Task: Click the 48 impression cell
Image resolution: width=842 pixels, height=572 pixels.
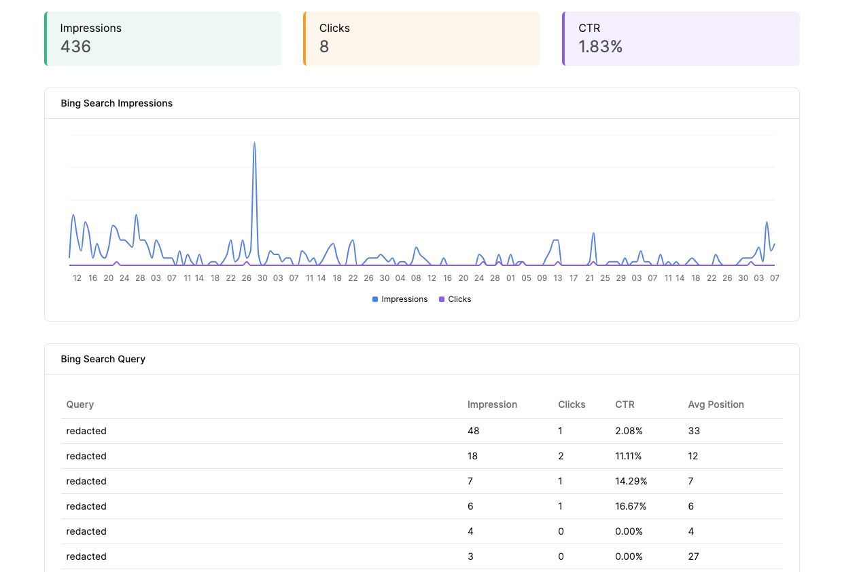Action: (474, 431)
